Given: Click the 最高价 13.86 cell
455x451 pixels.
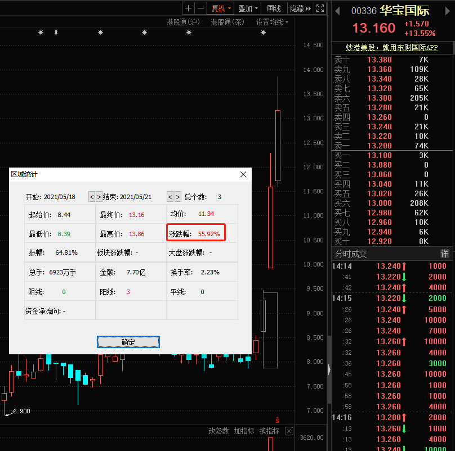Looking at the screenshot, I should 131,233.
